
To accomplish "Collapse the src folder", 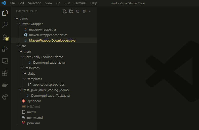I will coord(19,46).
